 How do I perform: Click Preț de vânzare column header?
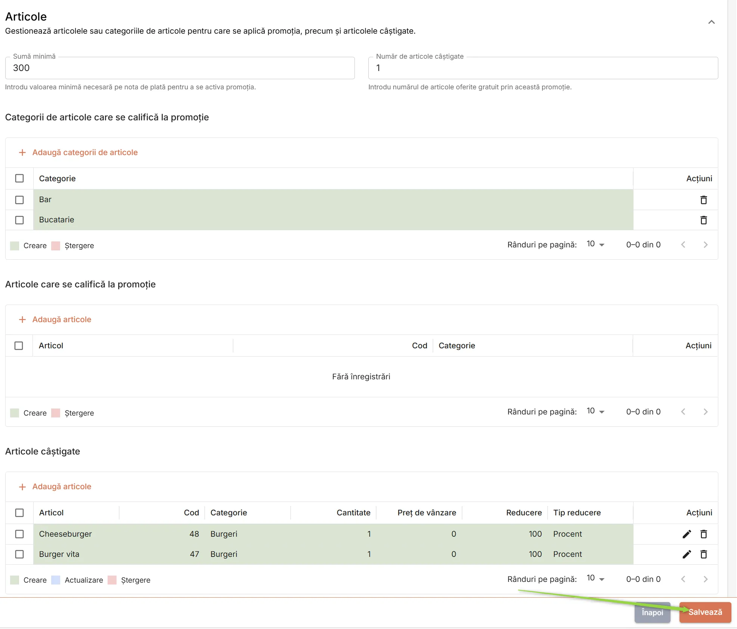(x=427, y=513)
